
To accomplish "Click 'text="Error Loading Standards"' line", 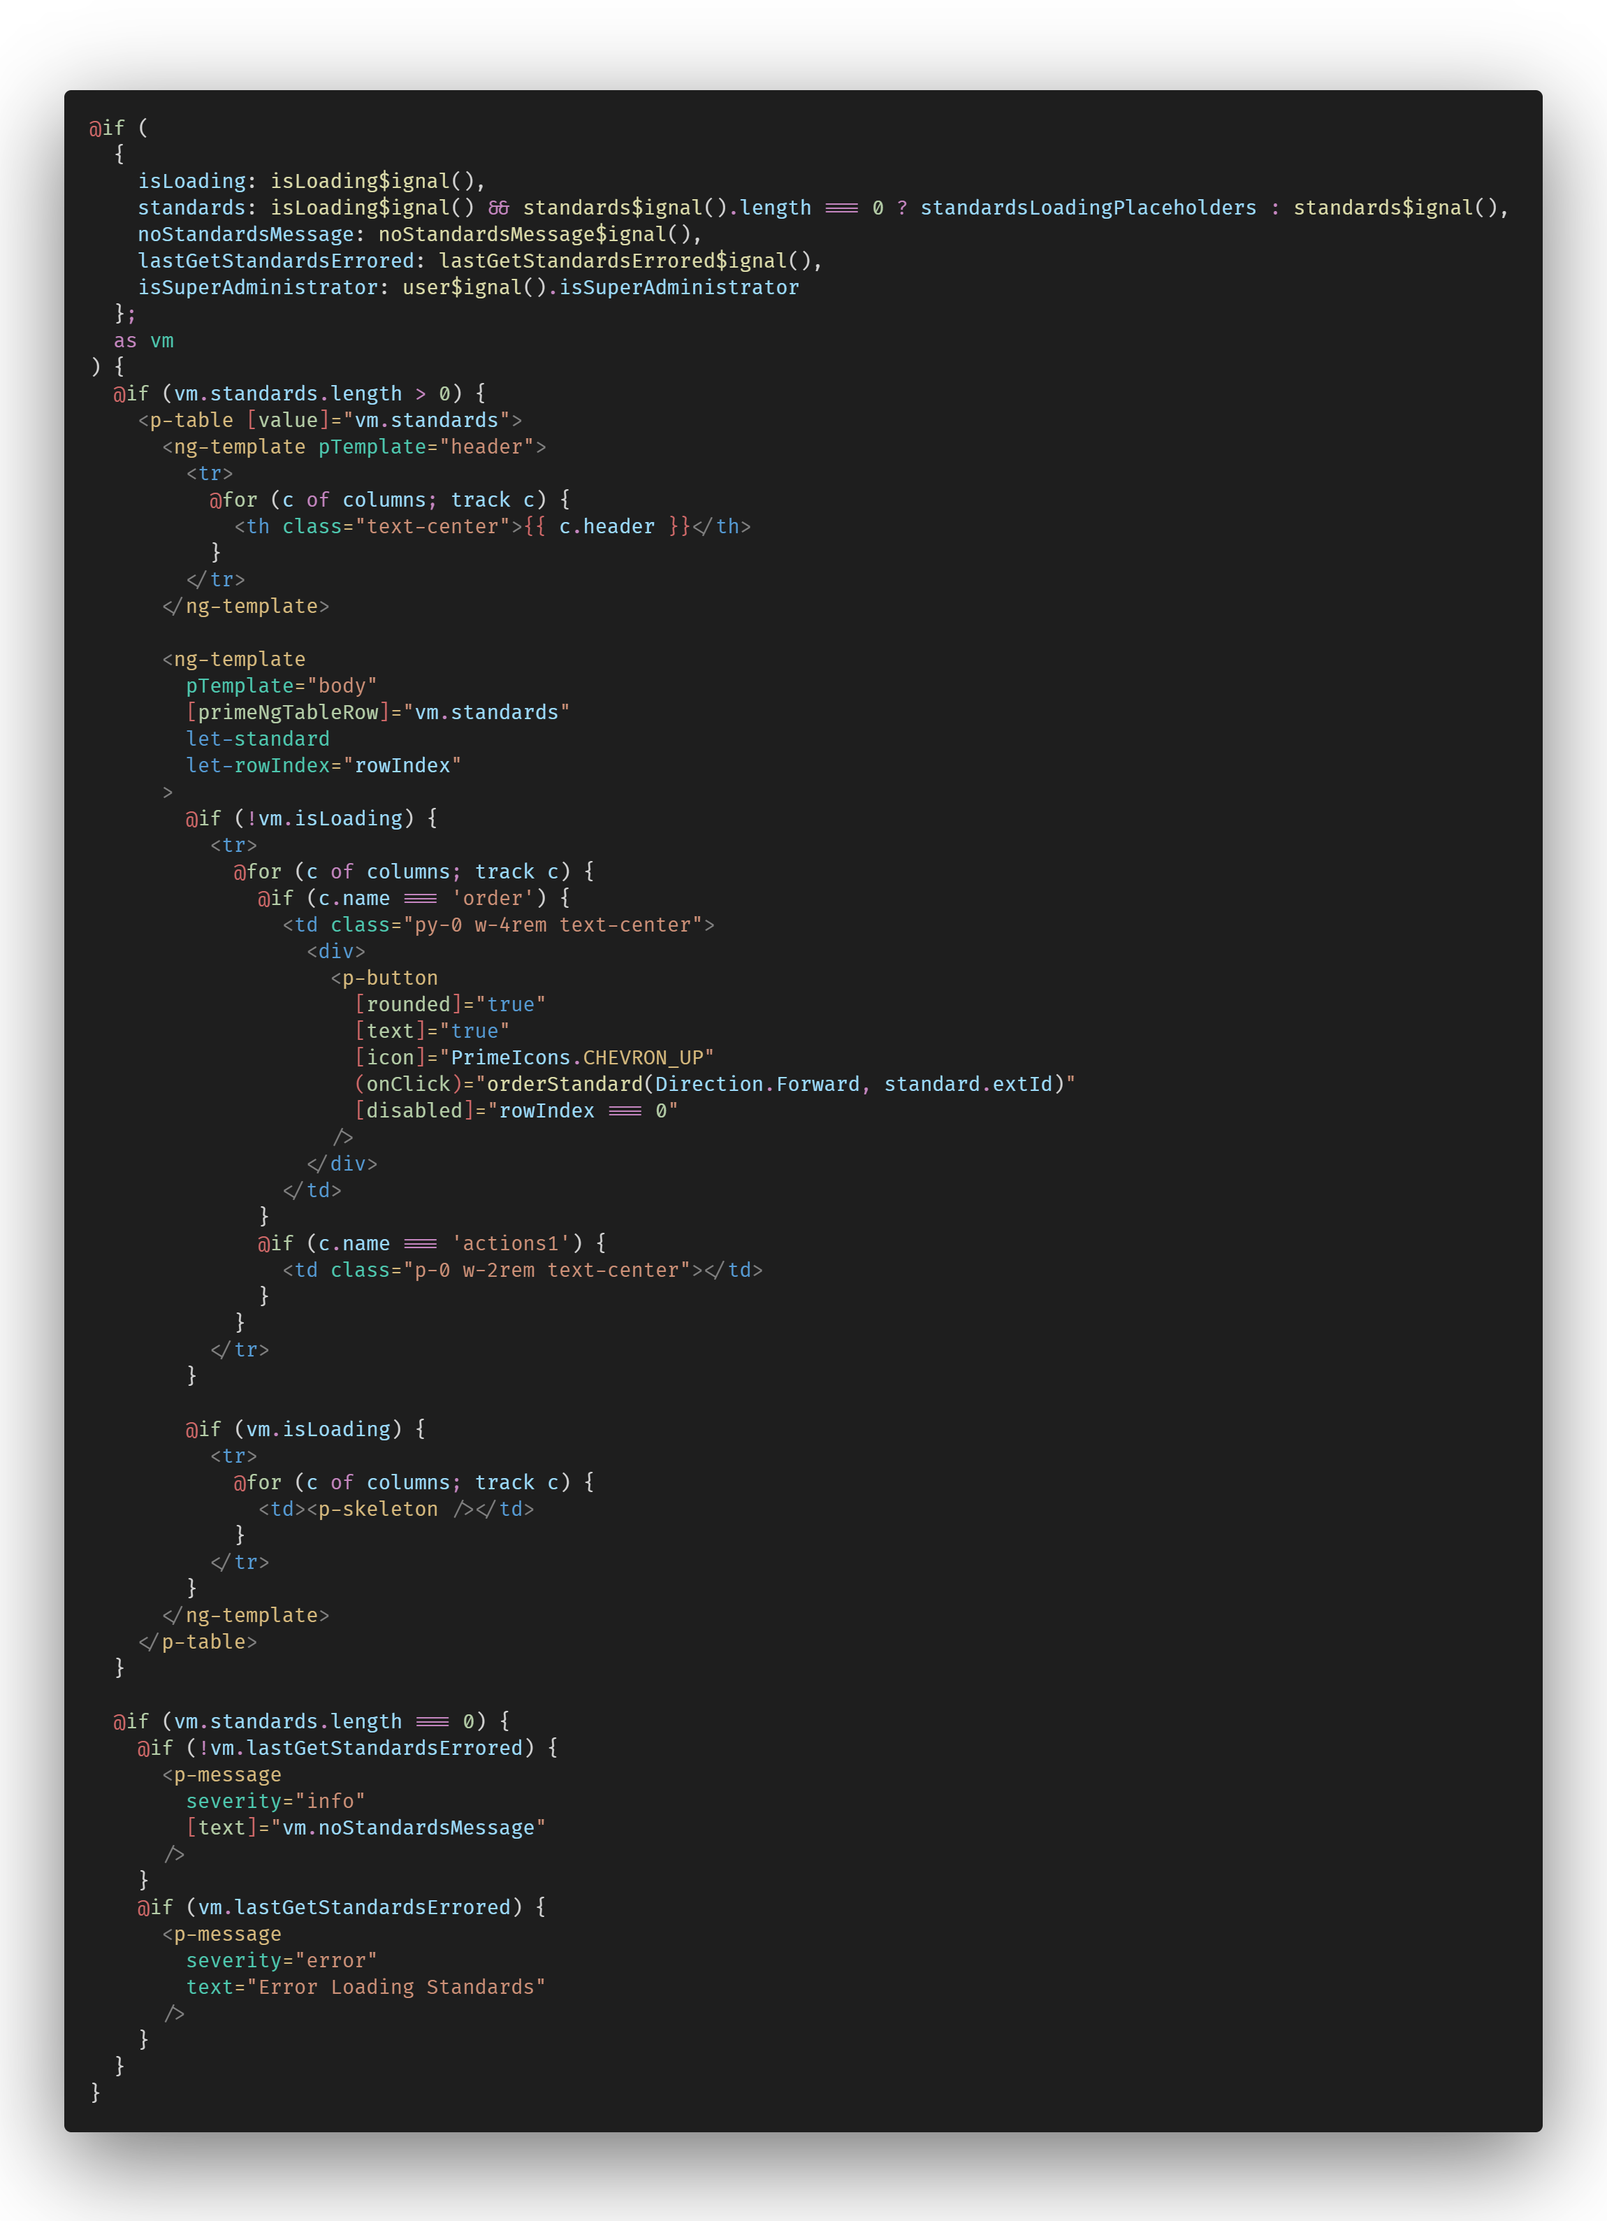I will (x=366, y=1987).
